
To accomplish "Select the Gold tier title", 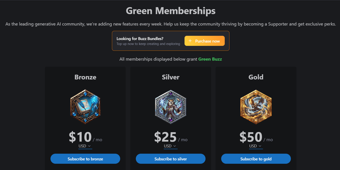I will pyautogui.click(x=256, y=77).
